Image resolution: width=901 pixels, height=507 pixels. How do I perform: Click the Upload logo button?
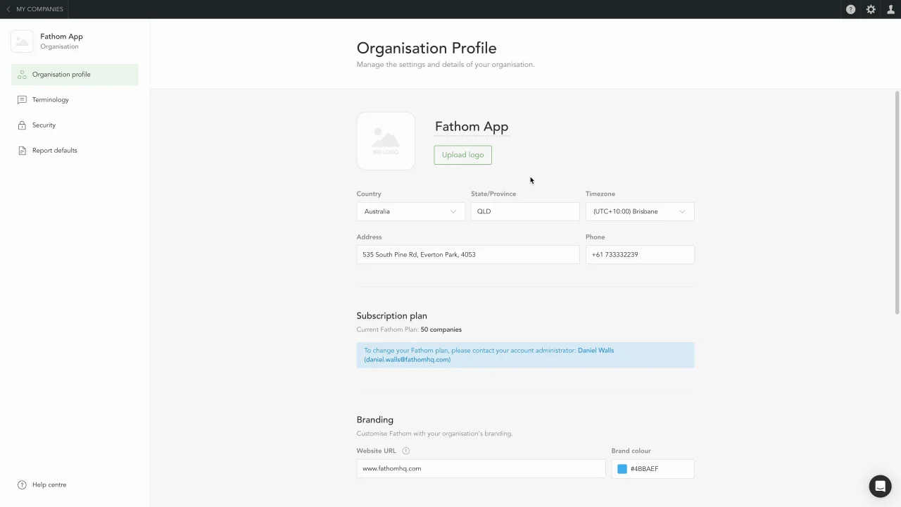462,155
